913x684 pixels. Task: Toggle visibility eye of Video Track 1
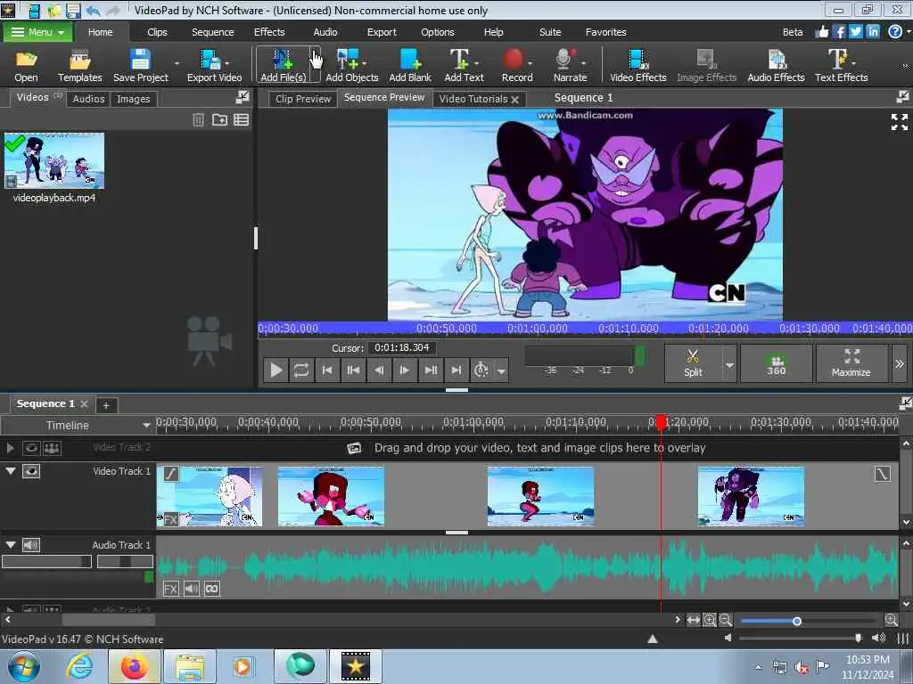(31, 471)
